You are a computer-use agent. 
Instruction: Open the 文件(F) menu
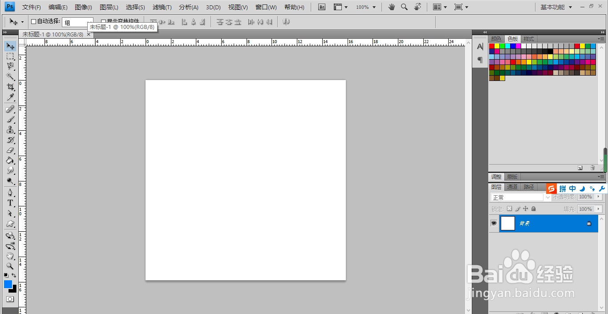(x=32, y=7)
